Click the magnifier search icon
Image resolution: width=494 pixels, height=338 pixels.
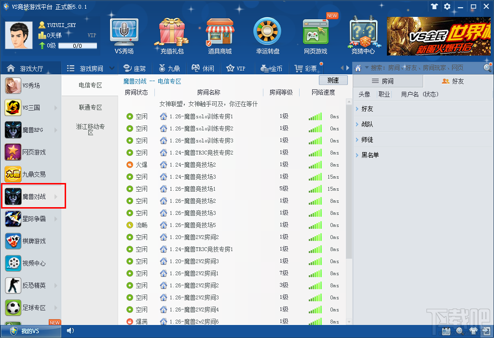pyautogui.click(x=487, y=68)
